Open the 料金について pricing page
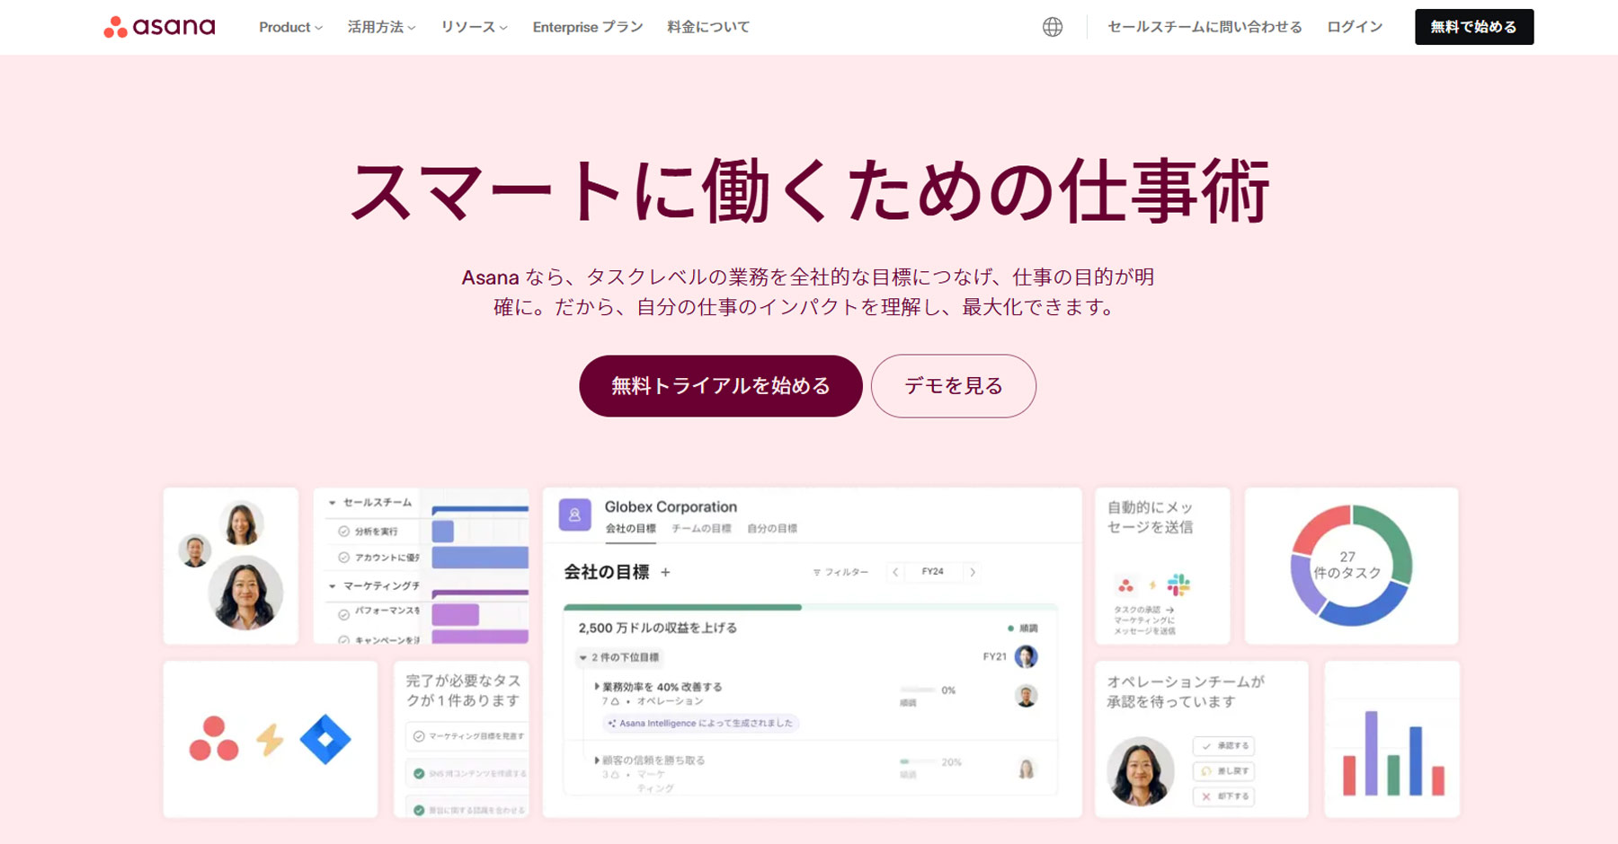 [x=708, y=27]
